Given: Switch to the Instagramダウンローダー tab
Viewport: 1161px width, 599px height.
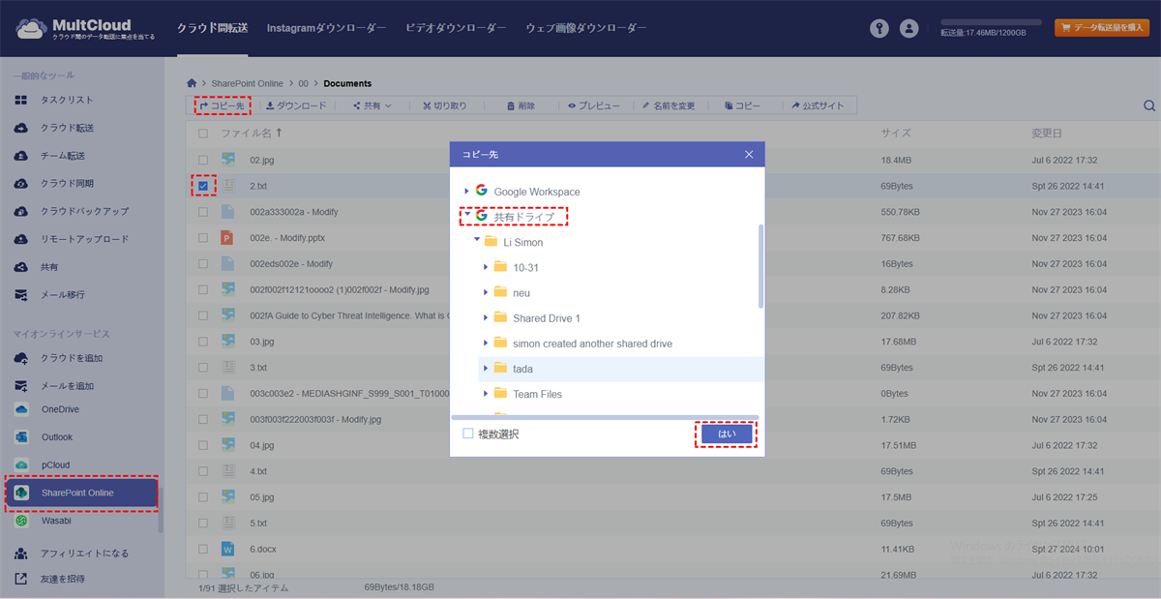Looking at the screenshot, I should pos(326,29).
